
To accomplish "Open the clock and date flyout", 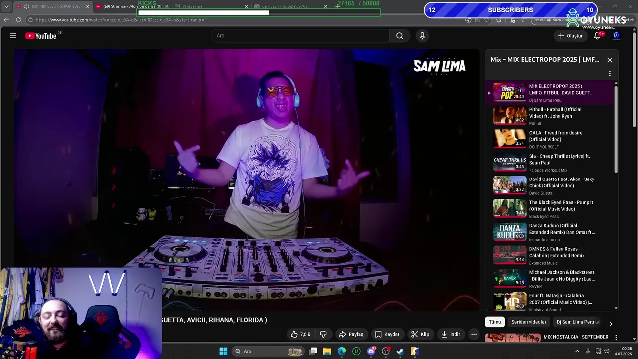I will pyautogui.click(x=623, y=351).
